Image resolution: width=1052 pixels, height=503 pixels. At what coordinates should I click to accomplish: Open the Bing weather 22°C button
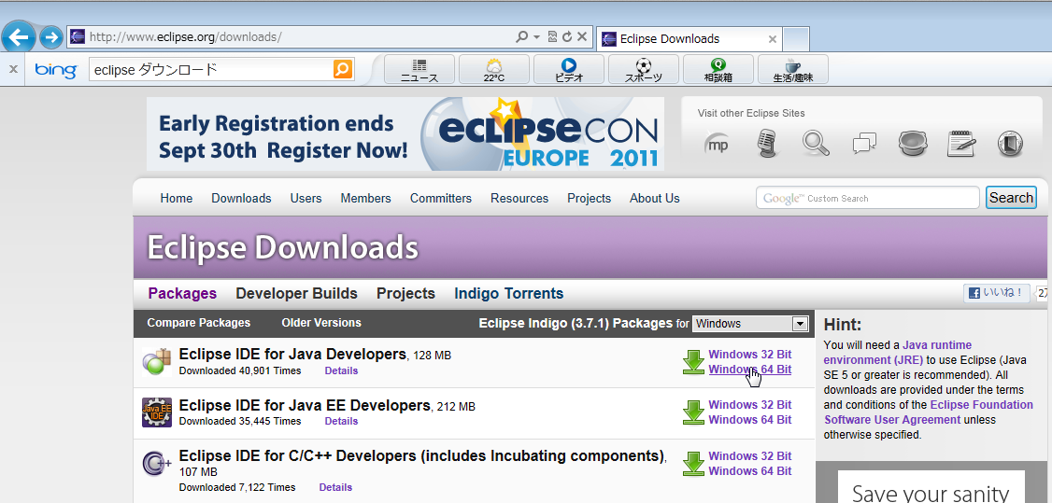[493, 70]
